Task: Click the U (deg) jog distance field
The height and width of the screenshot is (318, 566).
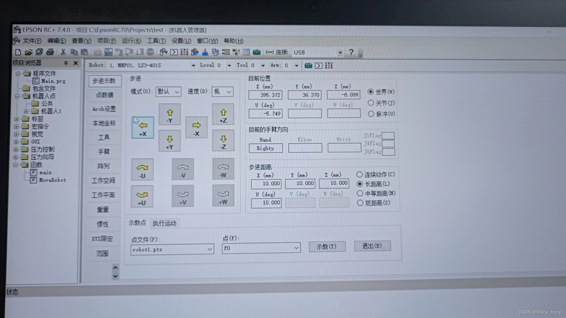Action: [x=266, y=203]
